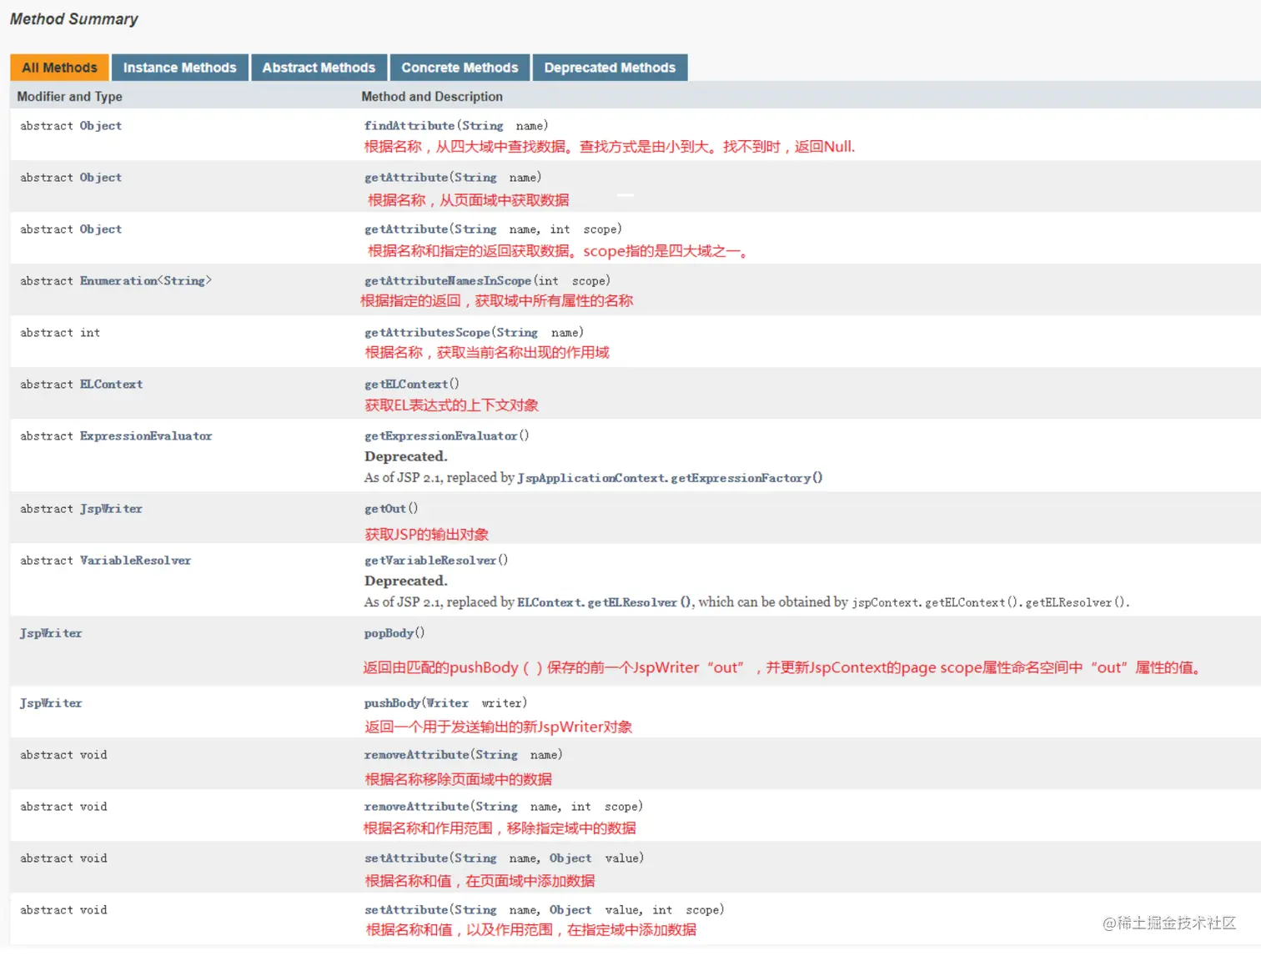Viewport: 1261px width, 956px height.
Task: Click the Modifier and Type column header
Action: tap(70, 97)
